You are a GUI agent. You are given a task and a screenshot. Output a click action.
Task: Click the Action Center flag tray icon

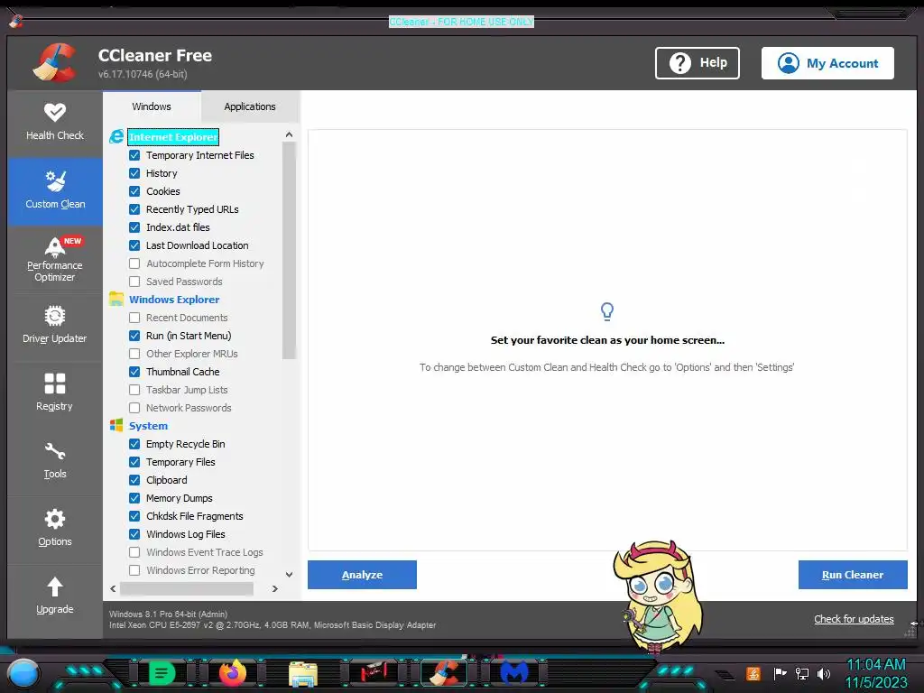click(781, 673)
